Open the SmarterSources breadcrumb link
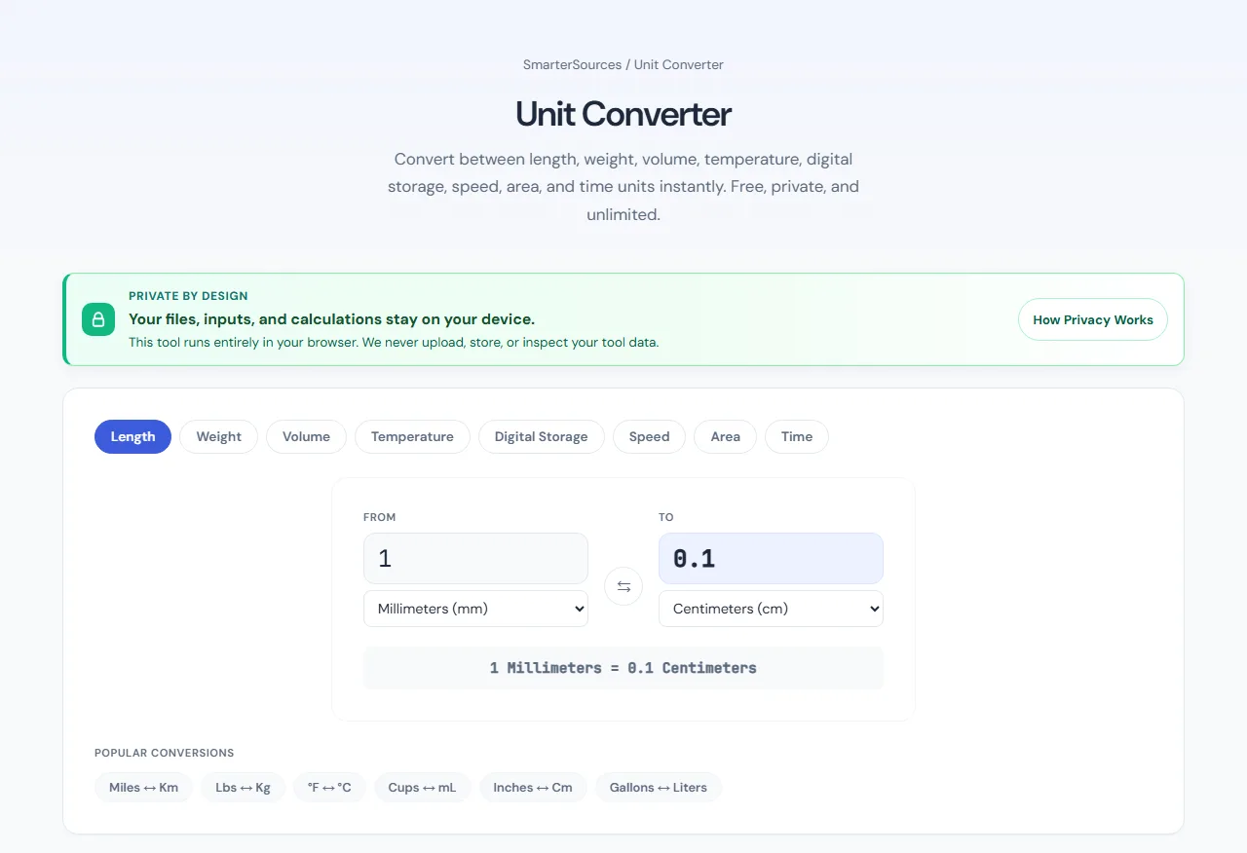The width and height of the screenshot is (1247, 853). (x=572, y=64)
